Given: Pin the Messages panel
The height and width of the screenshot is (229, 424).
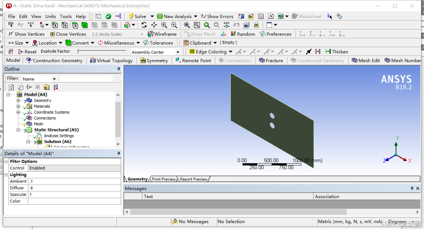Looking at the screenshot, I should pos(412,188).
